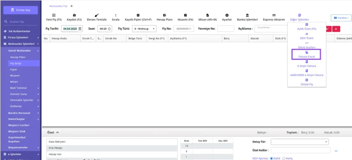The width and height of the screenshot is (352, 160).
Task: Expand Beyannameler sidebar item
Action: click(x=23, y=147)
